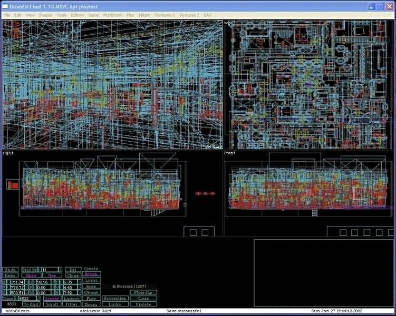Open the Editors menu

(x=77, y=15)
